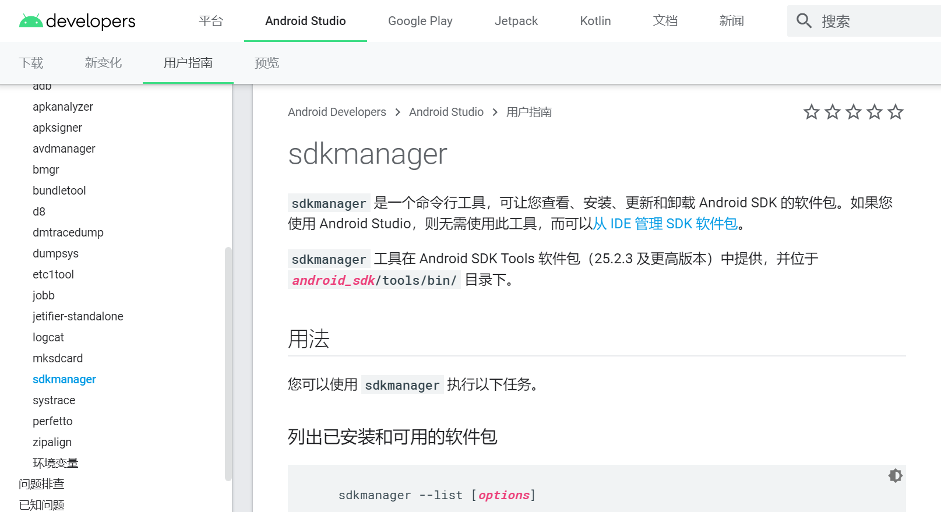Click the Android Developers breadcrumb
Viewport: 941px width, 512px height.
337,112
